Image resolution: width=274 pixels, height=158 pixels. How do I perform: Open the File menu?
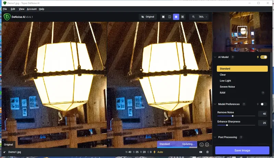5,9
